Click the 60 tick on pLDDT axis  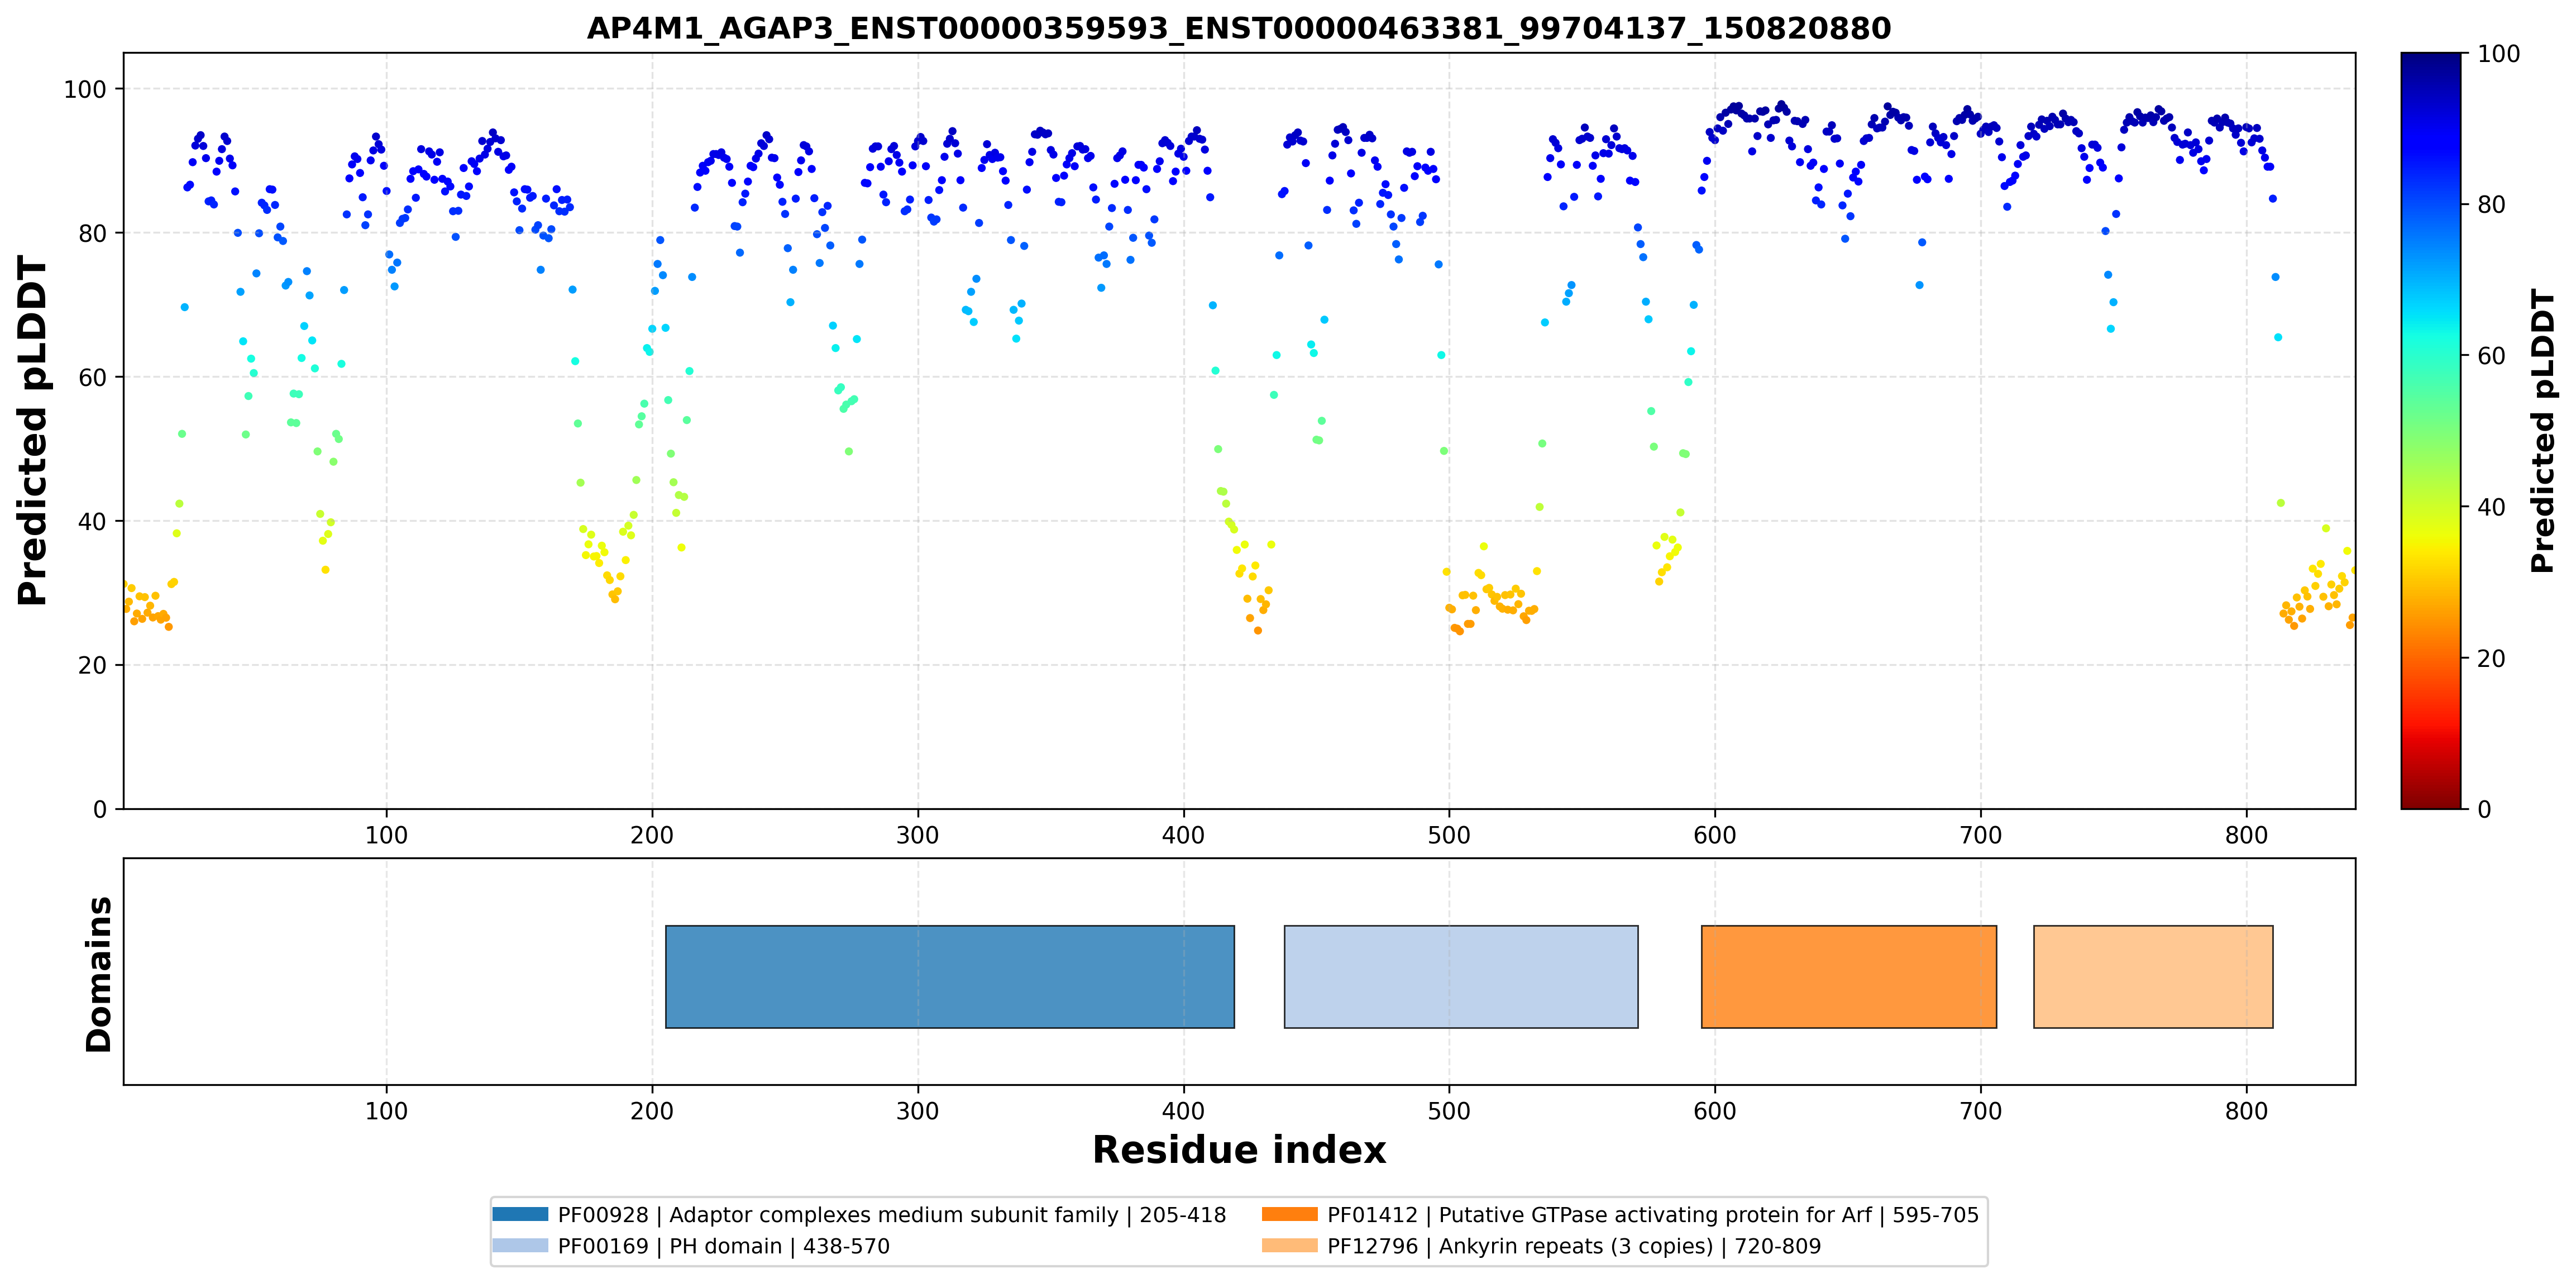92,377
